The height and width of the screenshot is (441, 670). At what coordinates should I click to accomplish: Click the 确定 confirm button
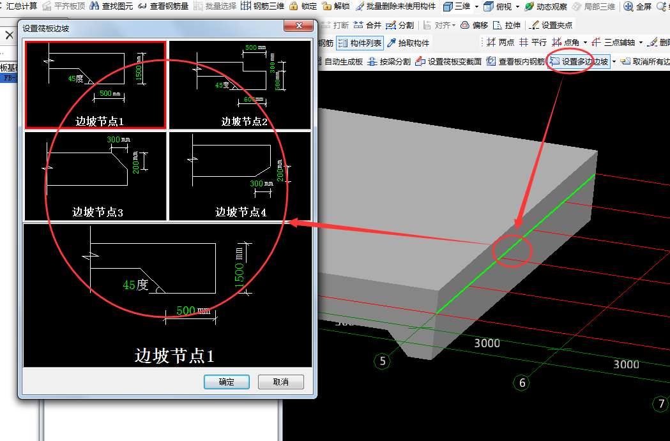tap(227, 382)
